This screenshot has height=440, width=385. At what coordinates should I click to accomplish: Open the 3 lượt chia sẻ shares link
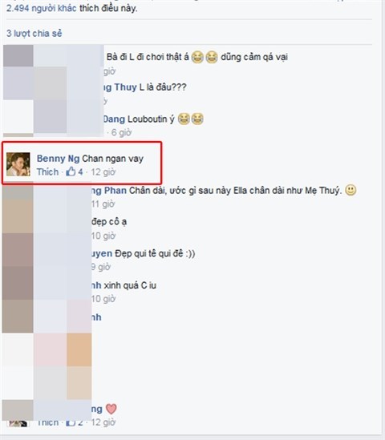click(34, 34)
